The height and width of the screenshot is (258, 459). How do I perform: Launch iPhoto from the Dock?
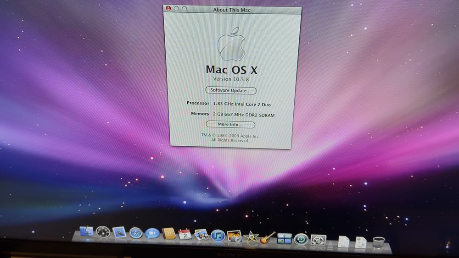[234, 236]
